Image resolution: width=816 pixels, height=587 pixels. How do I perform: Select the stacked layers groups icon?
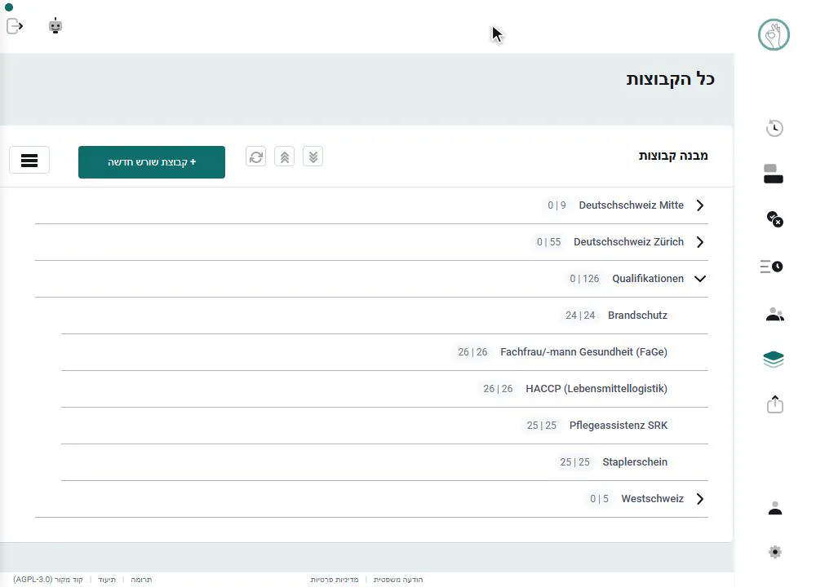pyautogui.click(x=774, y=359)
